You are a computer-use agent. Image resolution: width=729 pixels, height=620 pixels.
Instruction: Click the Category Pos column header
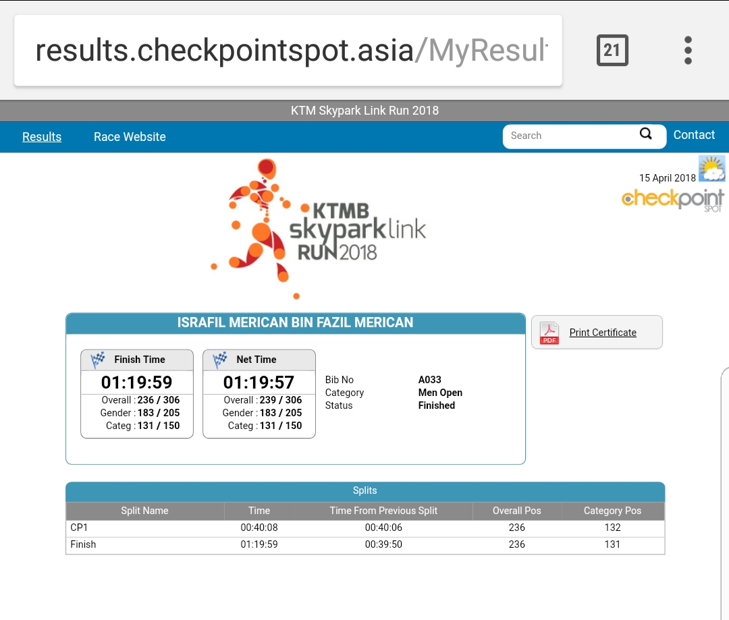click(x=612, y=511)
